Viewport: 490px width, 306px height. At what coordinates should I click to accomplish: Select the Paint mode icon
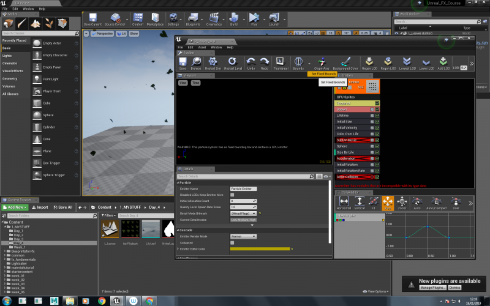[21, 23]
